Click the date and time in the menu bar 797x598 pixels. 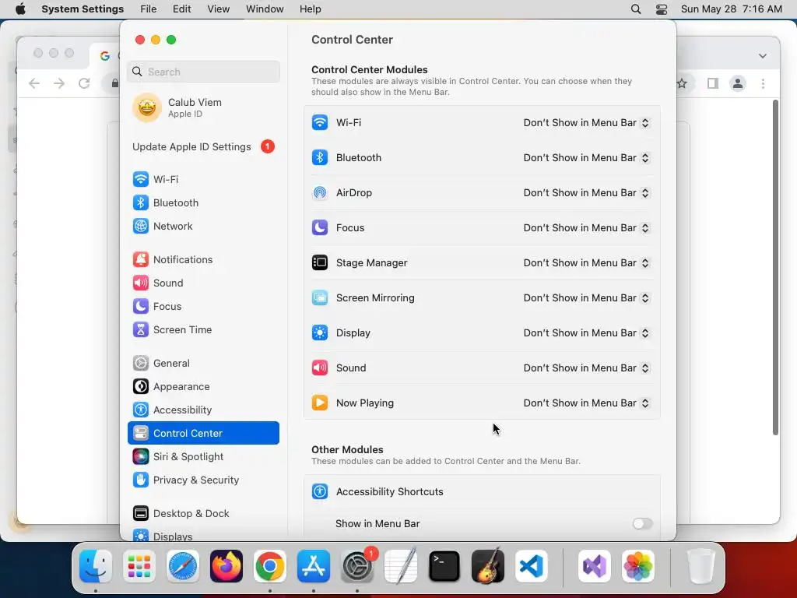[x=731, y=9]
